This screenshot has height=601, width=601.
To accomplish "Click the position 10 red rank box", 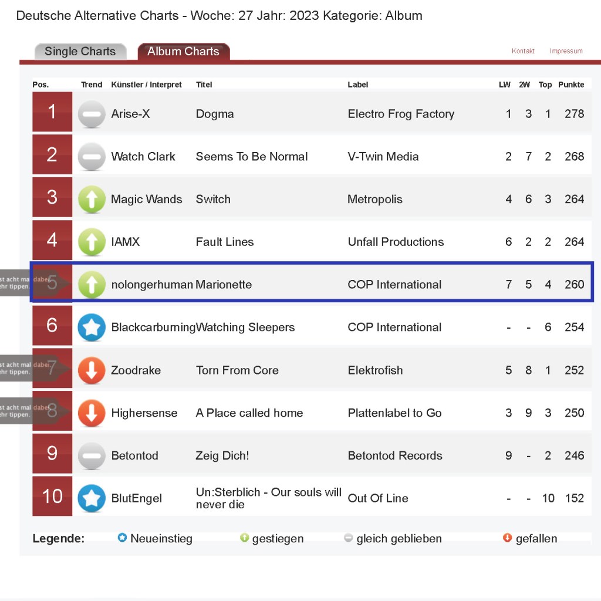I will (52, 497).
